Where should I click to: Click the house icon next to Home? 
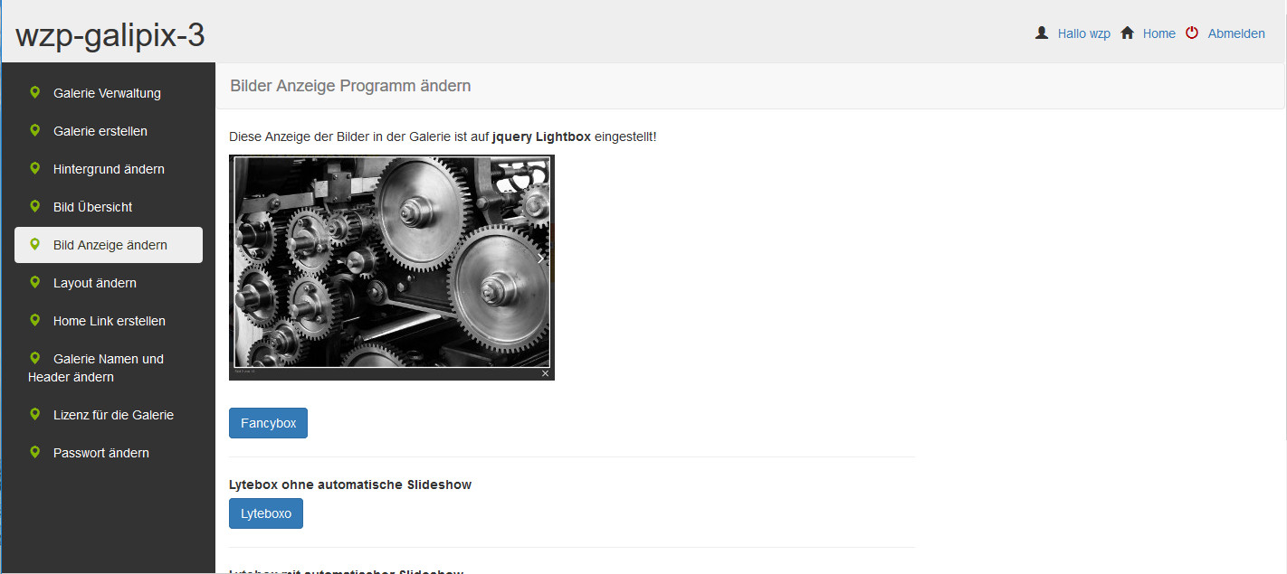point(1127,33)
